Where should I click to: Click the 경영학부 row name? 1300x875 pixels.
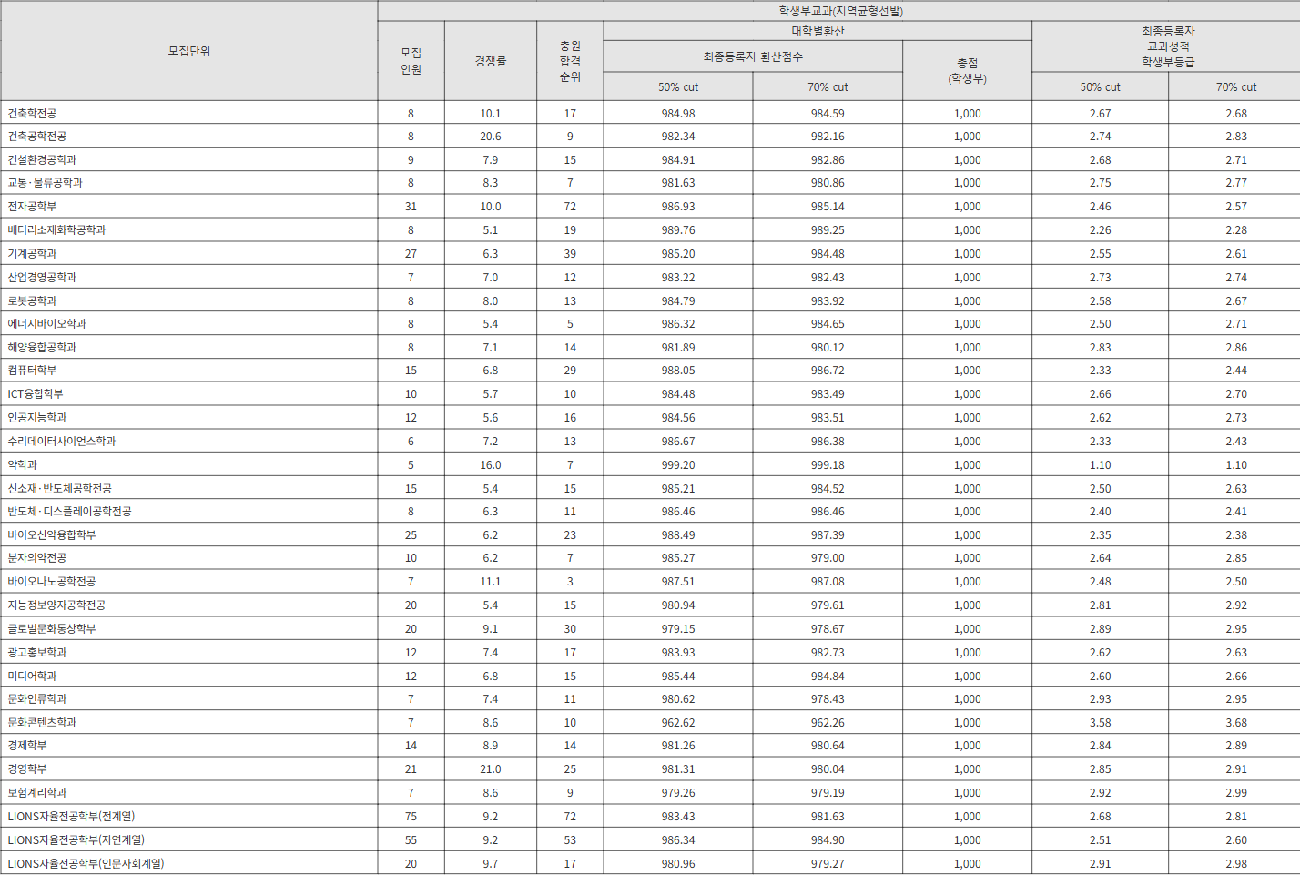tap(27, 768)
